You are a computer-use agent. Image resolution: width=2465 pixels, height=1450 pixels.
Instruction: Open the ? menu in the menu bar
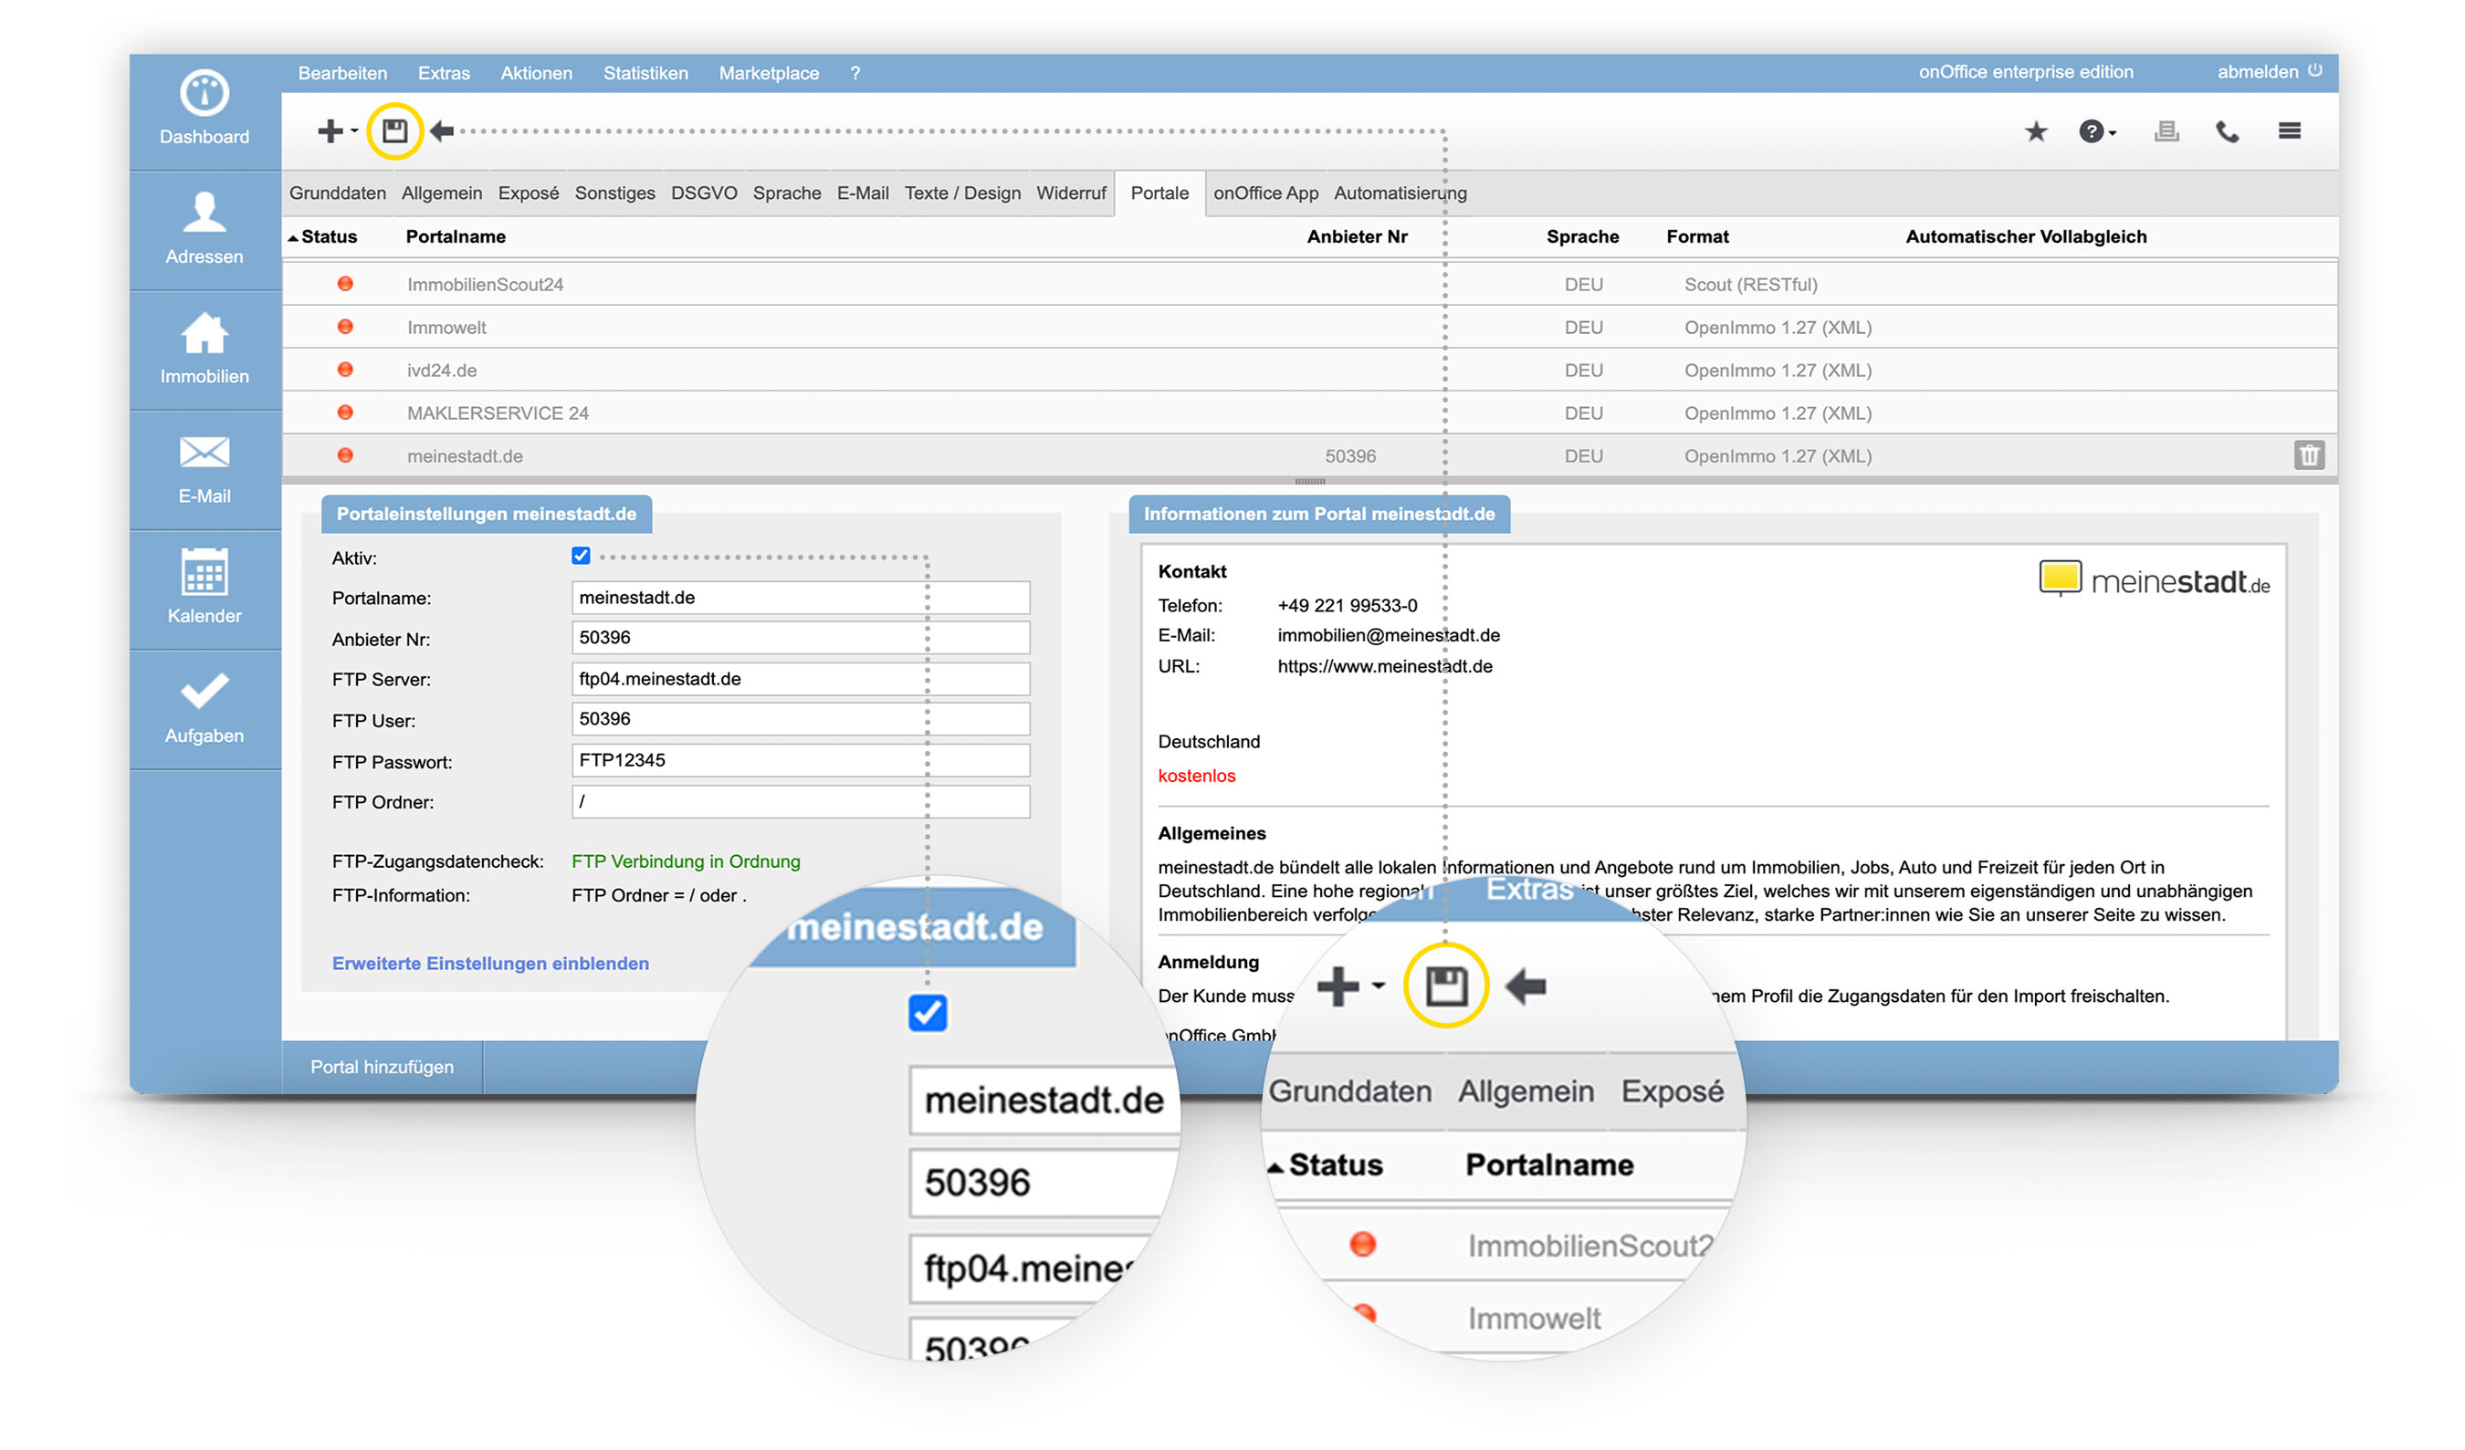[x=855, y=73]
